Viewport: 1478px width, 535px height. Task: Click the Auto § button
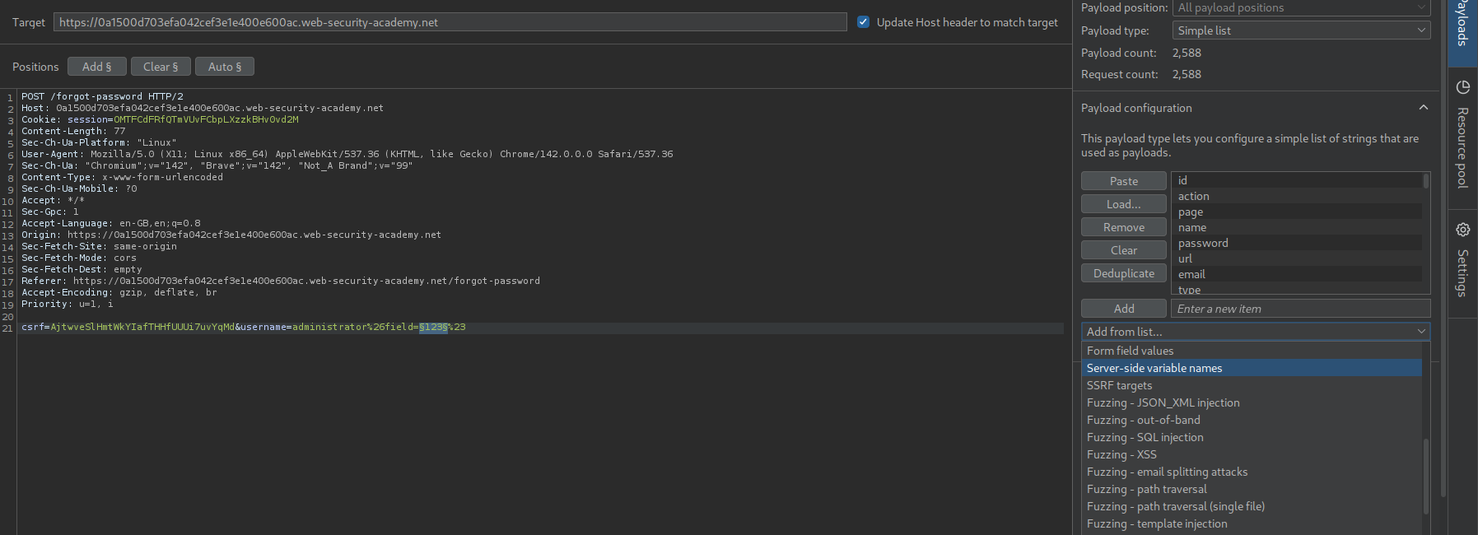pyautogui.click(x=224, y=67)
